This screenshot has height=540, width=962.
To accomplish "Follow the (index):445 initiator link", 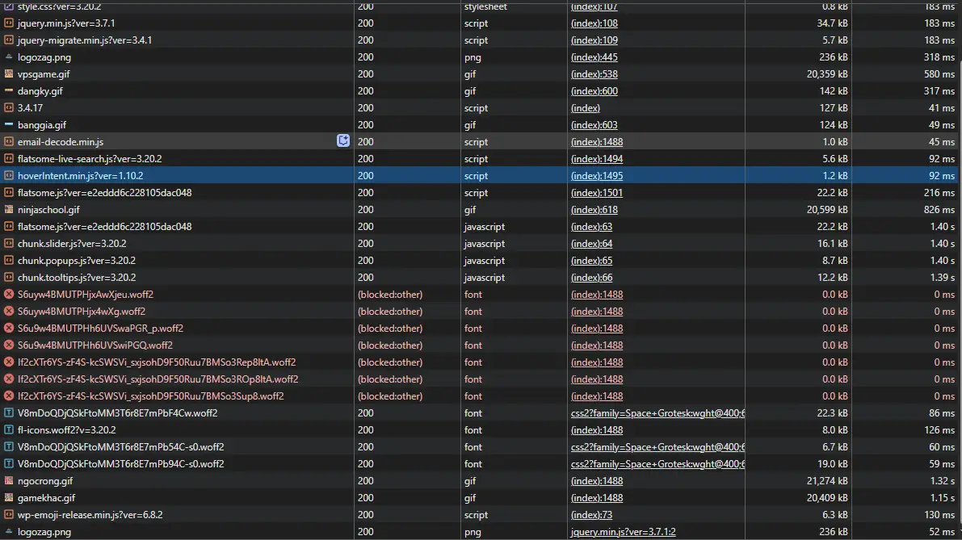I will coord(594,57).
